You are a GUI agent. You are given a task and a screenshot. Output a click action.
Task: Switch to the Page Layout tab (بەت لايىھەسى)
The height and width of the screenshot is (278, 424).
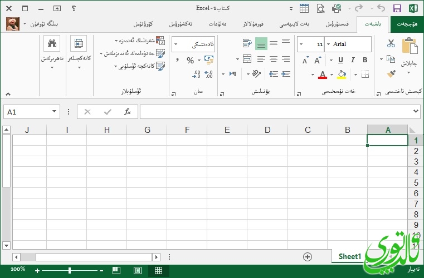pos(294,24)
